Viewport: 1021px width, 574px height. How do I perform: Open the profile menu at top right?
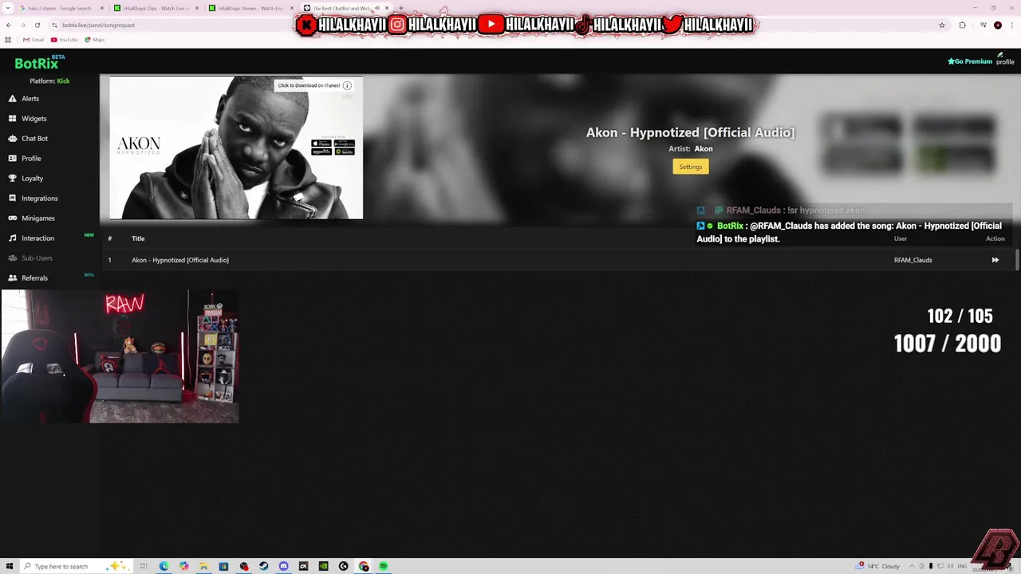click(1005, 59)
